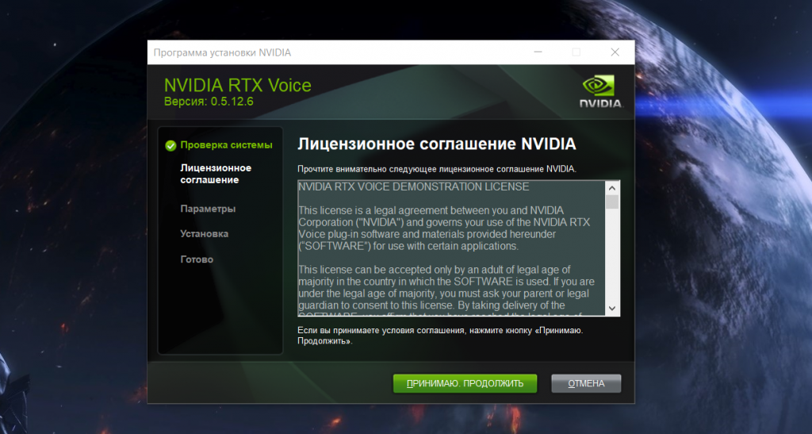Click the disabled maximize window button
This screenshot has width=812, height=434.
click(576, 52)
